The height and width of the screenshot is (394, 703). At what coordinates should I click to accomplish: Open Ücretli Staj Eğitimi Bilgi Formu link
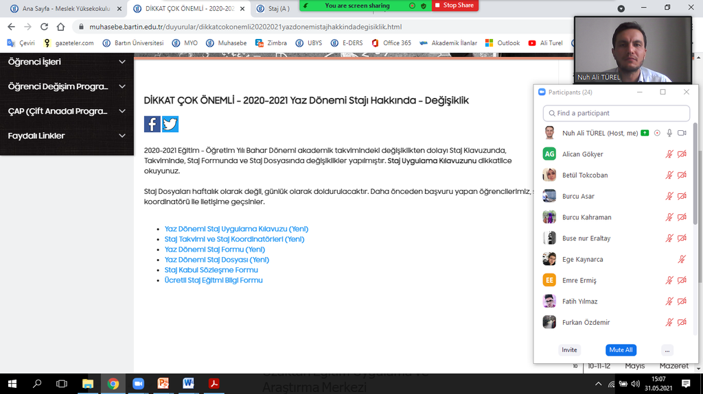tap(214, 280)
